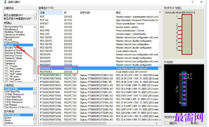Confirm selection with OK button
Viewport: 209px width, 127px height.
point(173,123)
